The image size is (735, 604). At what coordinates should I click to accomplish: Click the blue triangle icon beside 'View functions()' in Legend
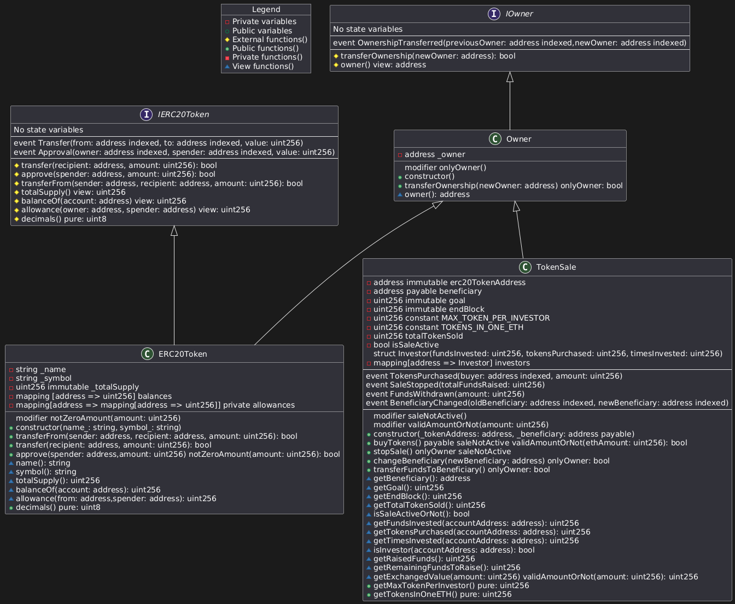click(227, 66)
